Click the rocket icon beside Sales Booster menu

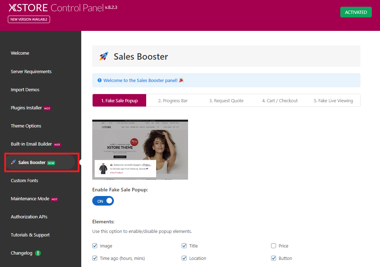coord(13,162)
